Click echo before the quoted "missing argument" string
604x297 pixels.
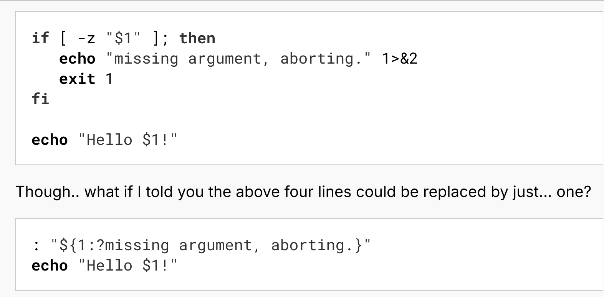[77, 59]
